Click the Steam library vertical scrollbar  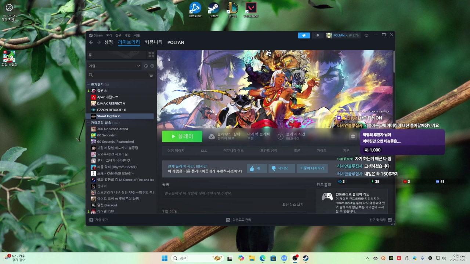pos(394,62)
